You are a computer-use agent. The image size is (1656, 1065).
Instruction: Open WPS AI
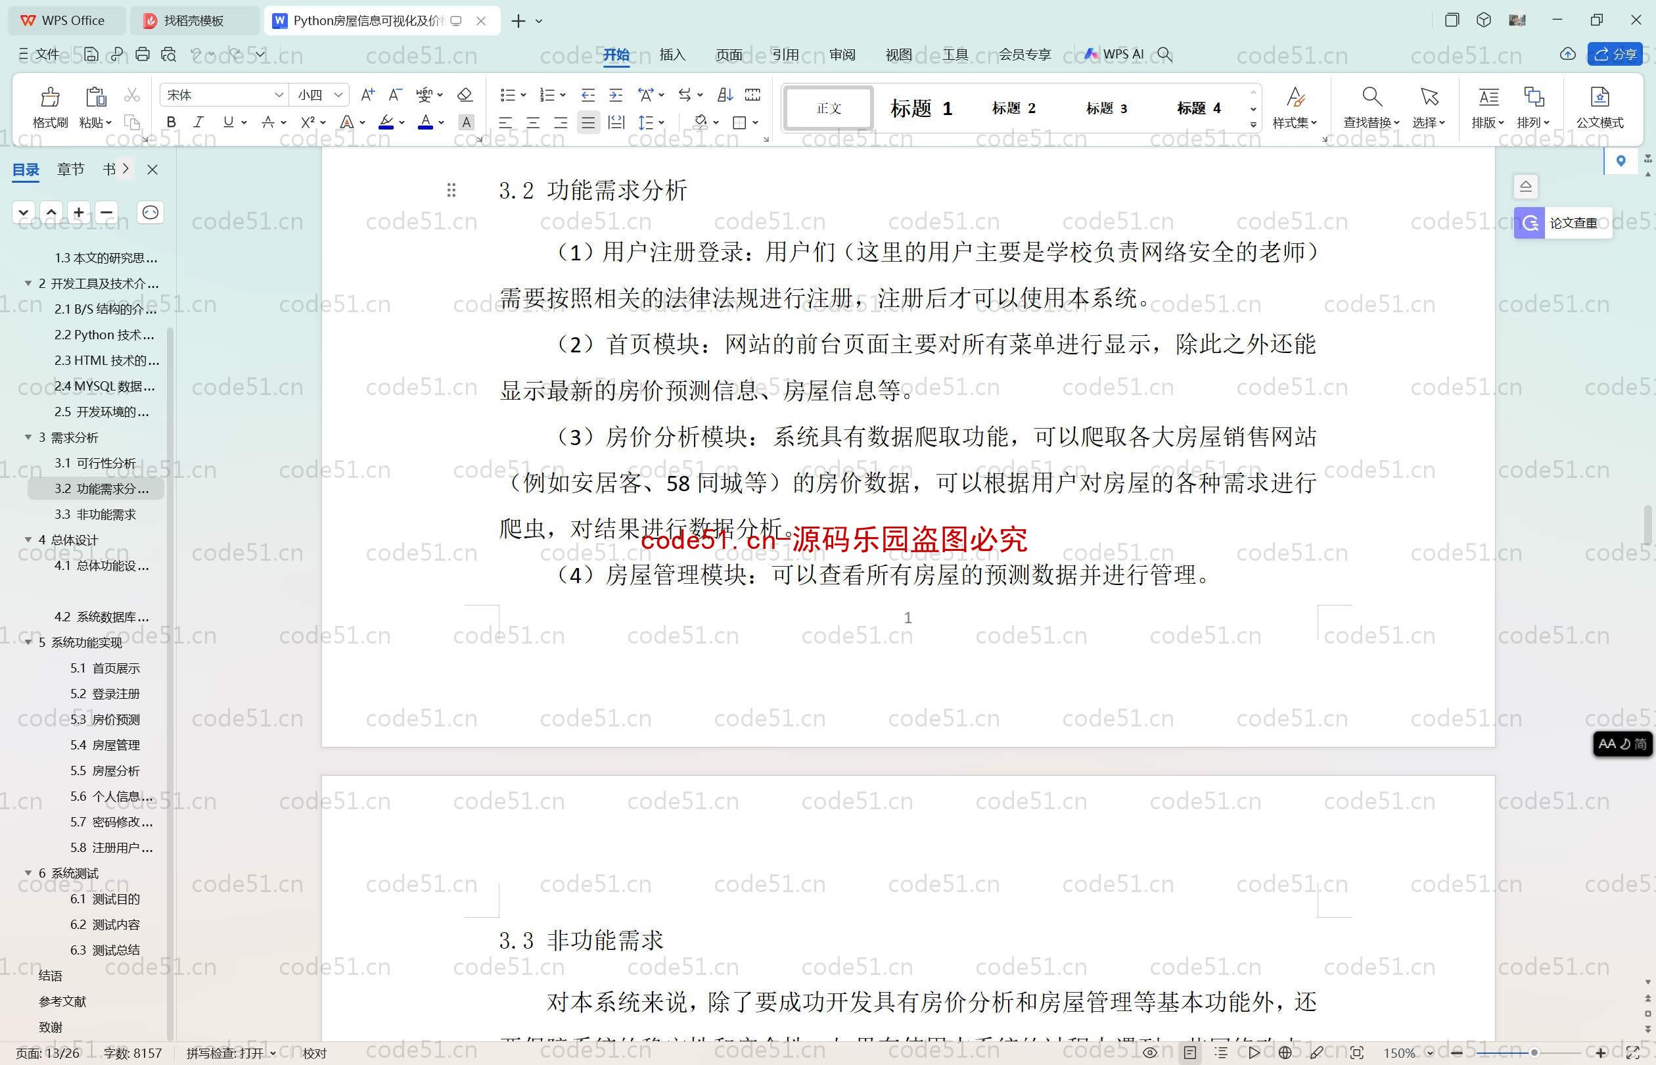coord(1114,54)
